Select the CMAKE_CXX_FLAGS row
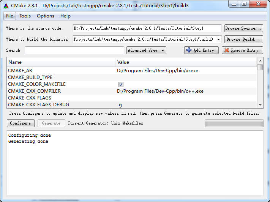This screenshot has width=270, height=202. click(132, 98)
